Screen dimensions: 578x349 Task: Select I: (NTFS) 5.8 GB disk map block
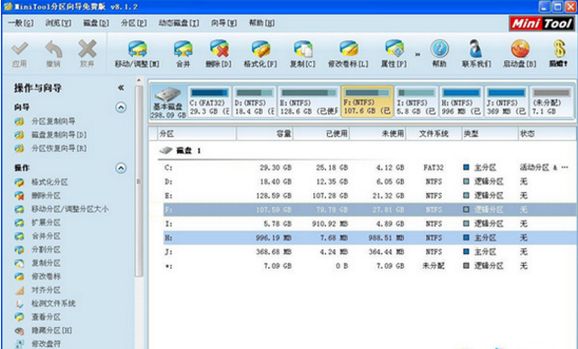[x=416, y=102]
